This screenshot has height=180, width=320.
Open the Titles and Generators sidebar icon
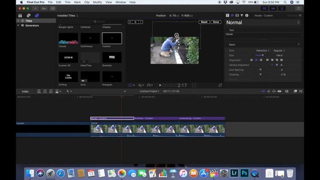point(37,15)
